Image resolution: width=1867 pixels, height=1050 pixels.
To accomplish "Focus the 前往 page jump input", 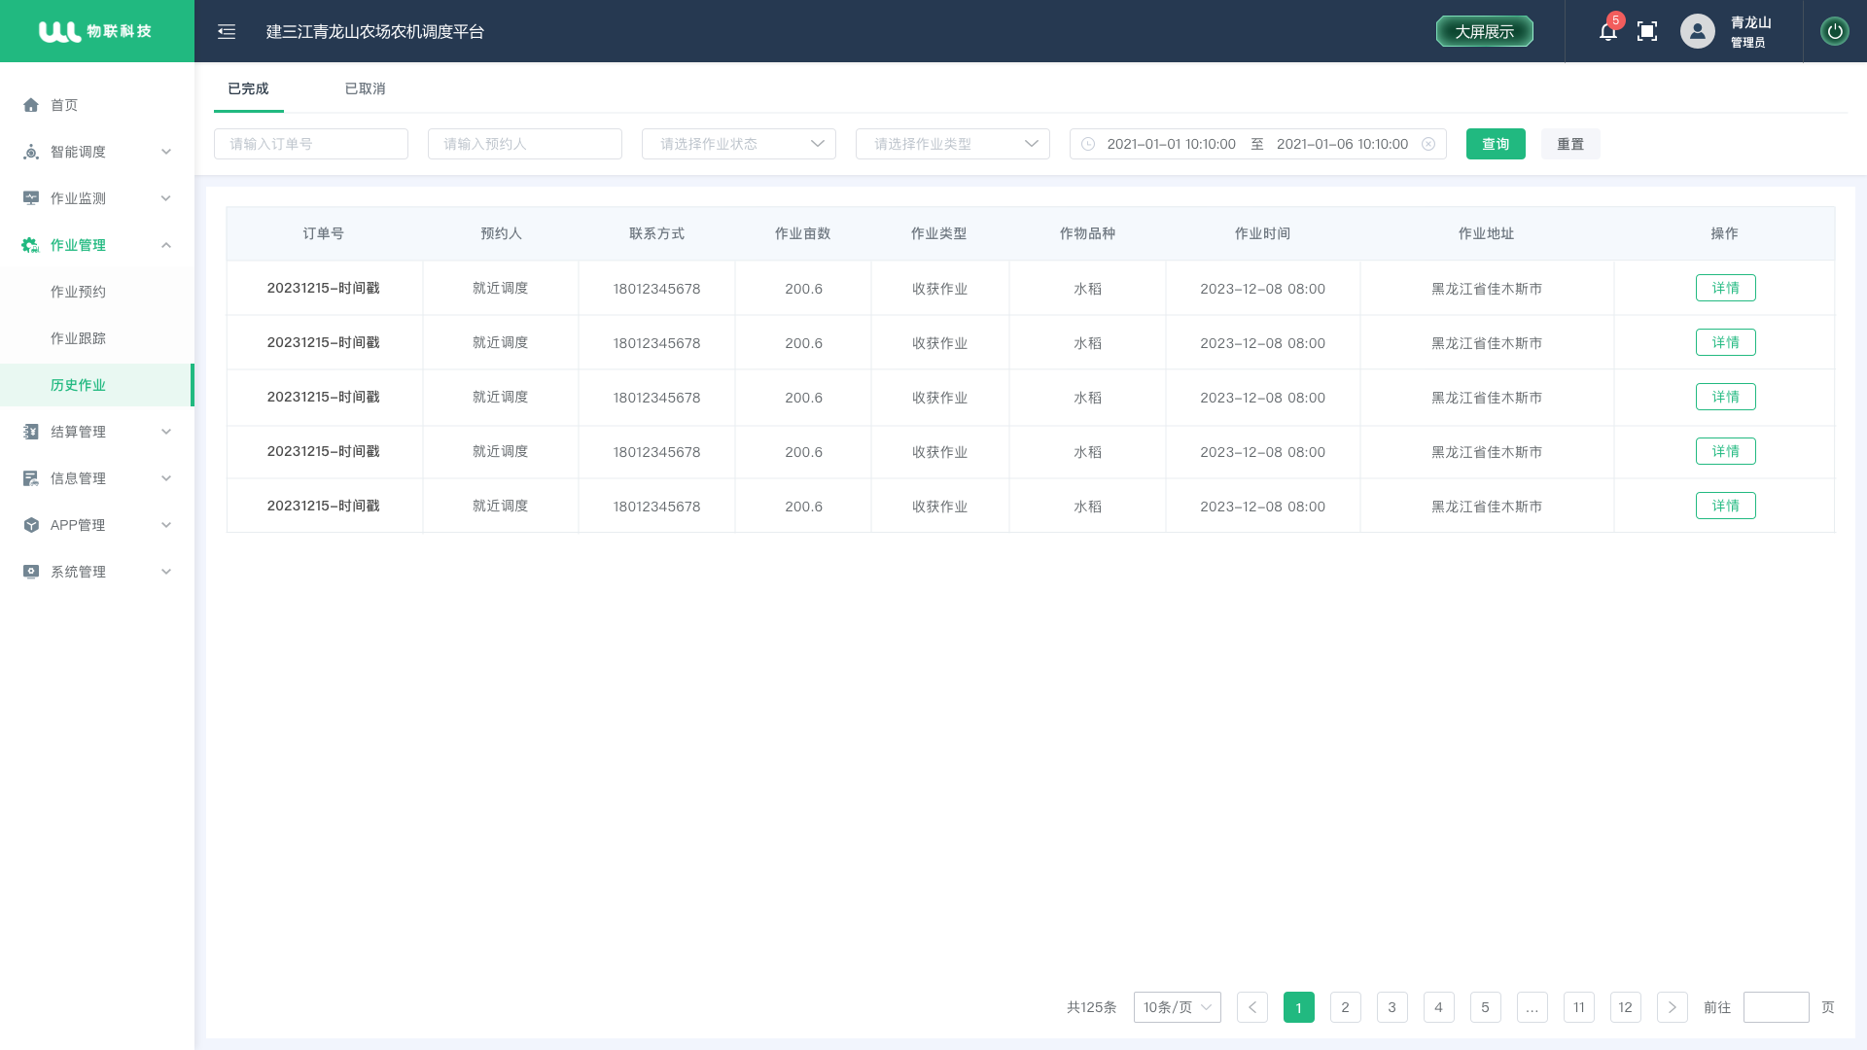I will pos(1777,1007).
